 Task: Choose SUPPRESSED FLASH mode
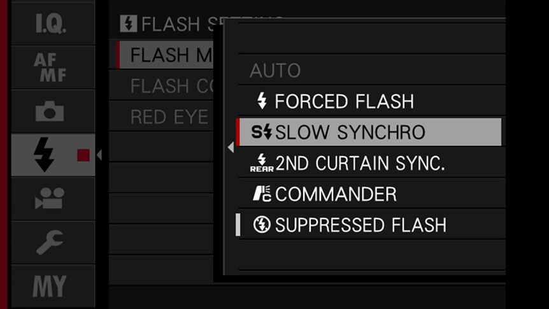(360, 225)
